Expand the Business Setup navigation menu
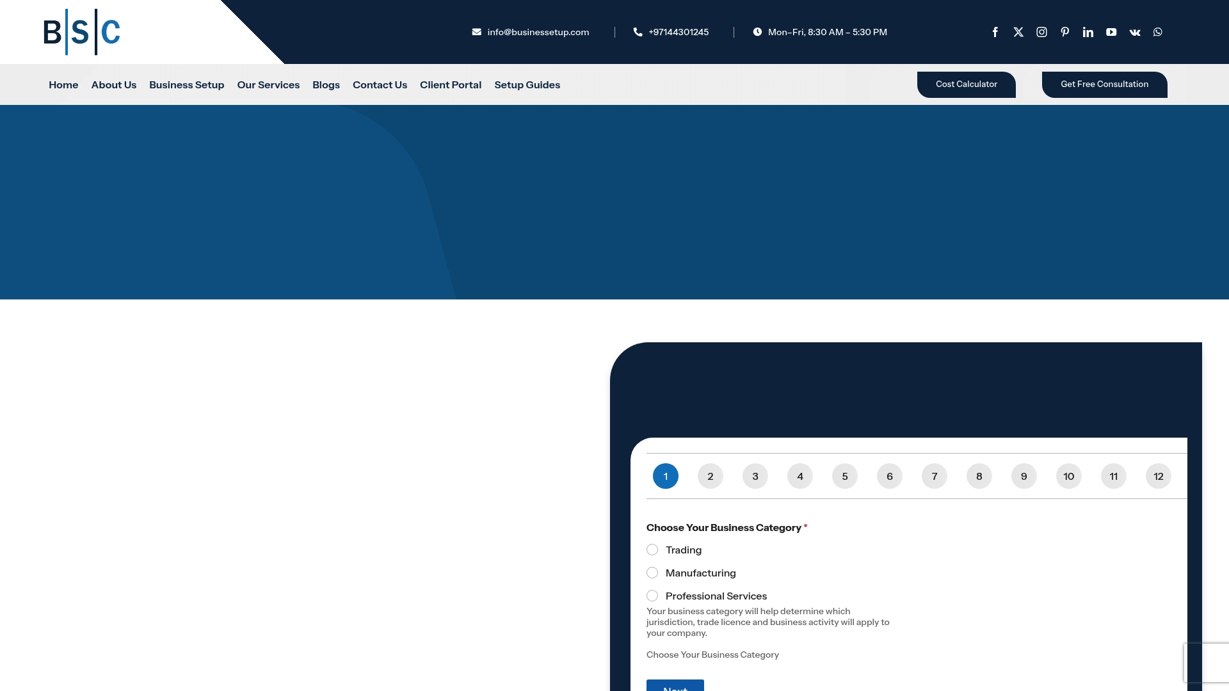1229x691 pixels. (186, 84)
